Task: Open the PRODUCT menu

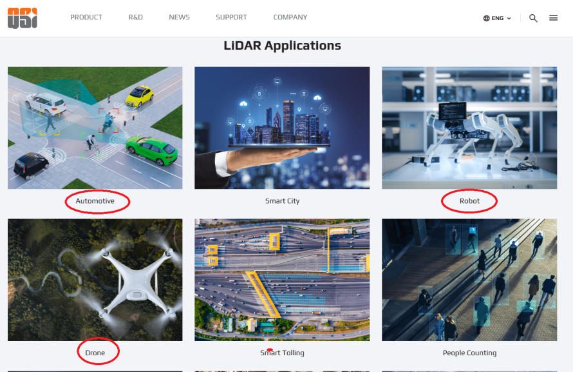Action: 86,17
